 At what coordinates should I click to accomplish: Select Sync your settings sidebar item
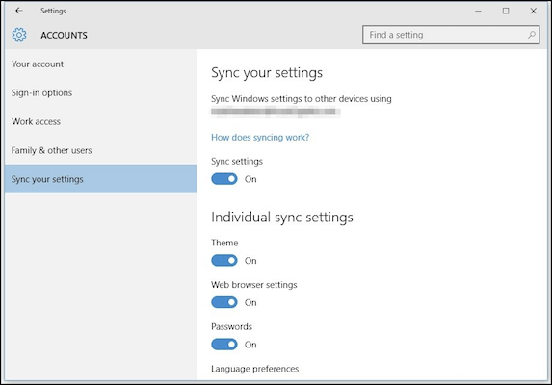pyautogui.click(x=101, y=179)
